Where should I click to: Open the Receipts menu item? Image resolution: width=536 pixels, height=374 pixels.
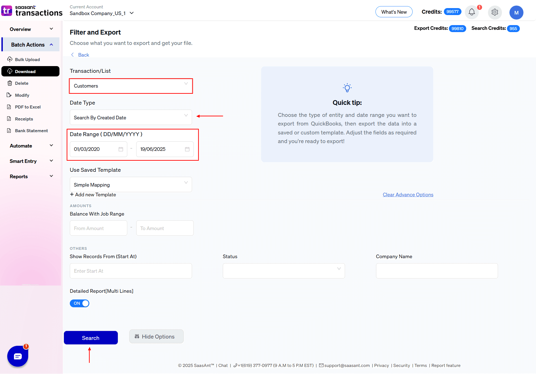(24, 119)
